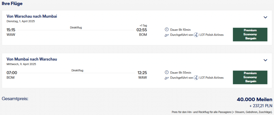Click the "Von Mumbai nach Warschau" heading
This screenshot has height=115, width=274.
point(32,59)
